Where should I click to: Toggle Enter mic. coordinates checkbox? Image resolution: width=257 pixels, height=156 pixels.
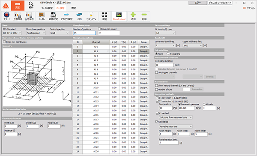tap(4, 42)
